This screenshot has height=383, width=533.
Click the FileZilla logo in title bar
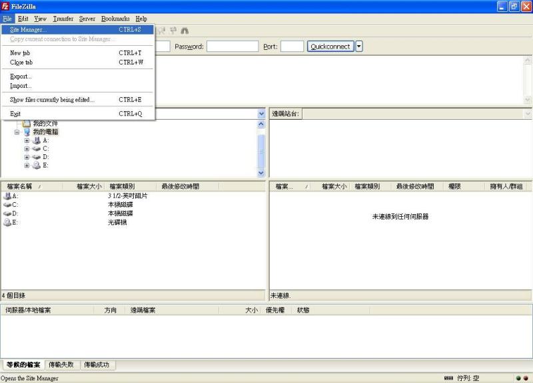[5, 6]
